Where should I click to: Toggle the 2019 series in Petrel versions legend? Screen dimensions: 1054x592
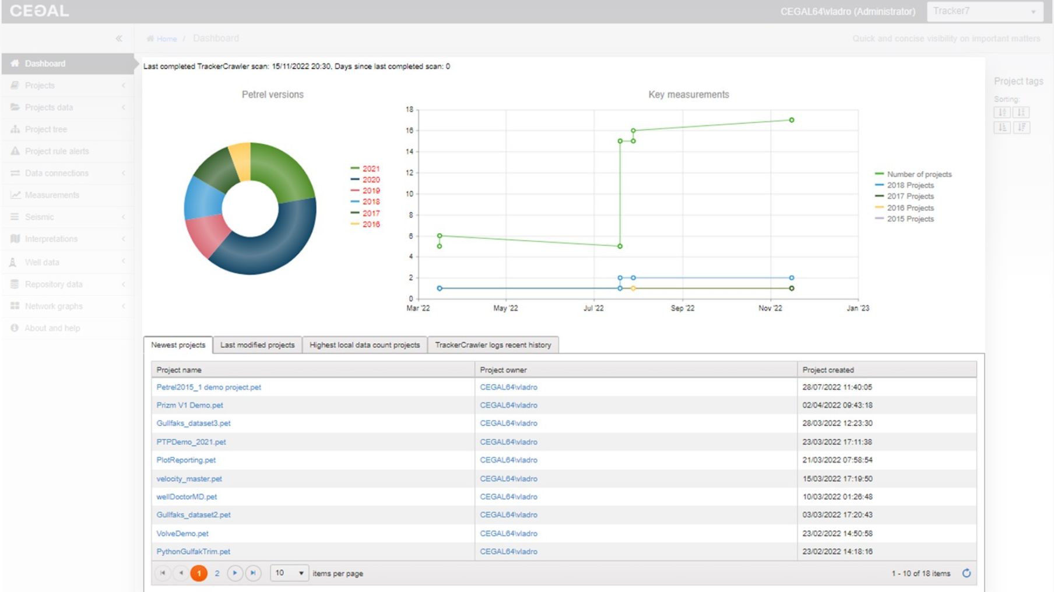click(365, 191)
